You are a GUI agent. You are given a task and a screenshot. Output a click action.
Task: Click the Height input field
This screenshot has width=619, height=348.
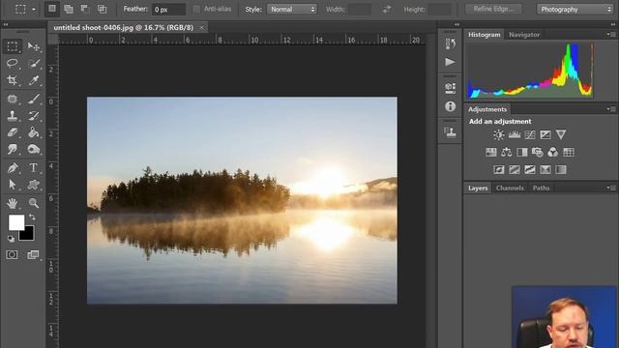click(439, 9)
